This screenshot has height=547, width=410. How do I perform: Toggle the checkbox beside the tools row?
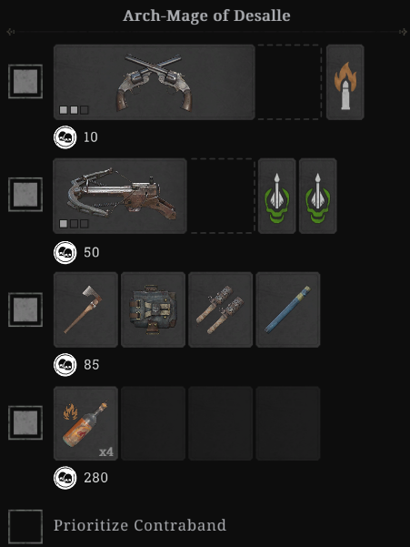[25, 309]
